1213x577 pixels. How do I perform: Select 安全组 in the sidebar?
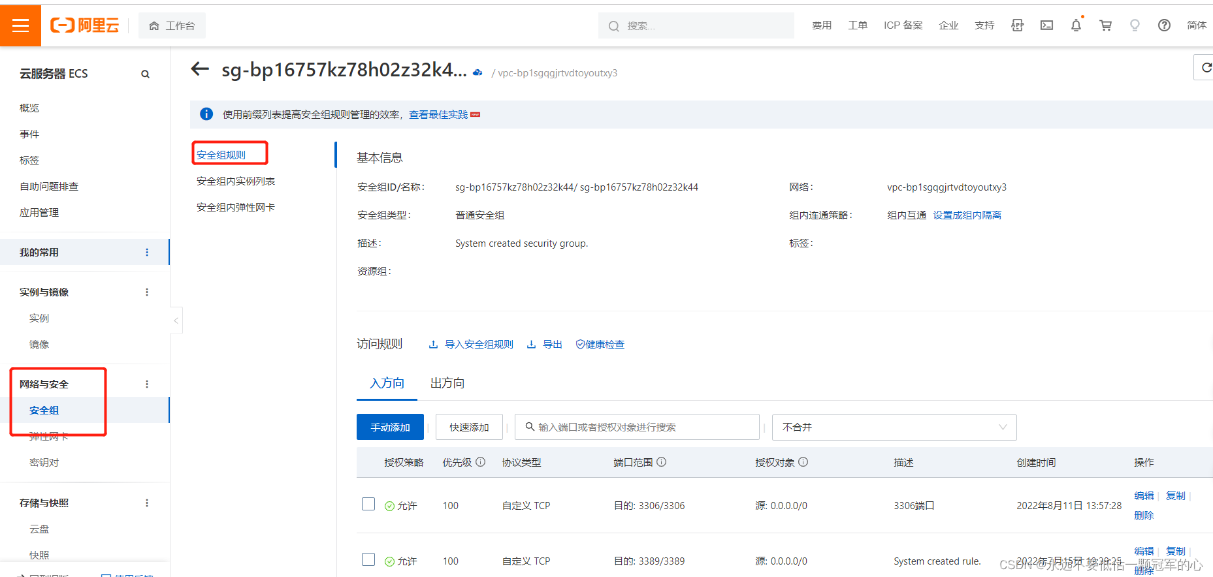[x=44, y=410]
